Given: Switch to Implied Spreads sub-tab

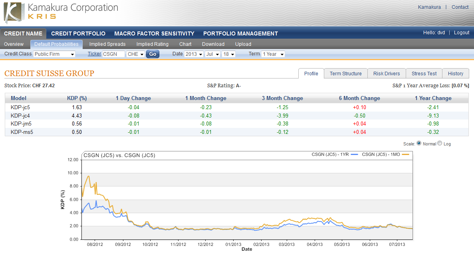Looking at the screenshot, I should point(107,44).
